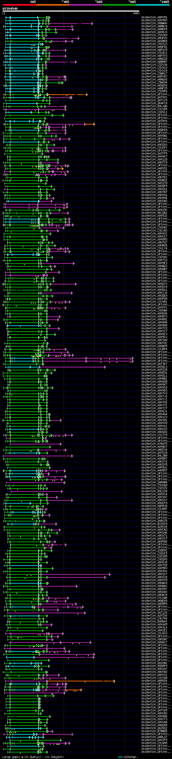Image resolution: width=172 pixels, height=759 pixels.
Task: Select hit UniRef100_A8JGB2
Action: click(154, 213)
